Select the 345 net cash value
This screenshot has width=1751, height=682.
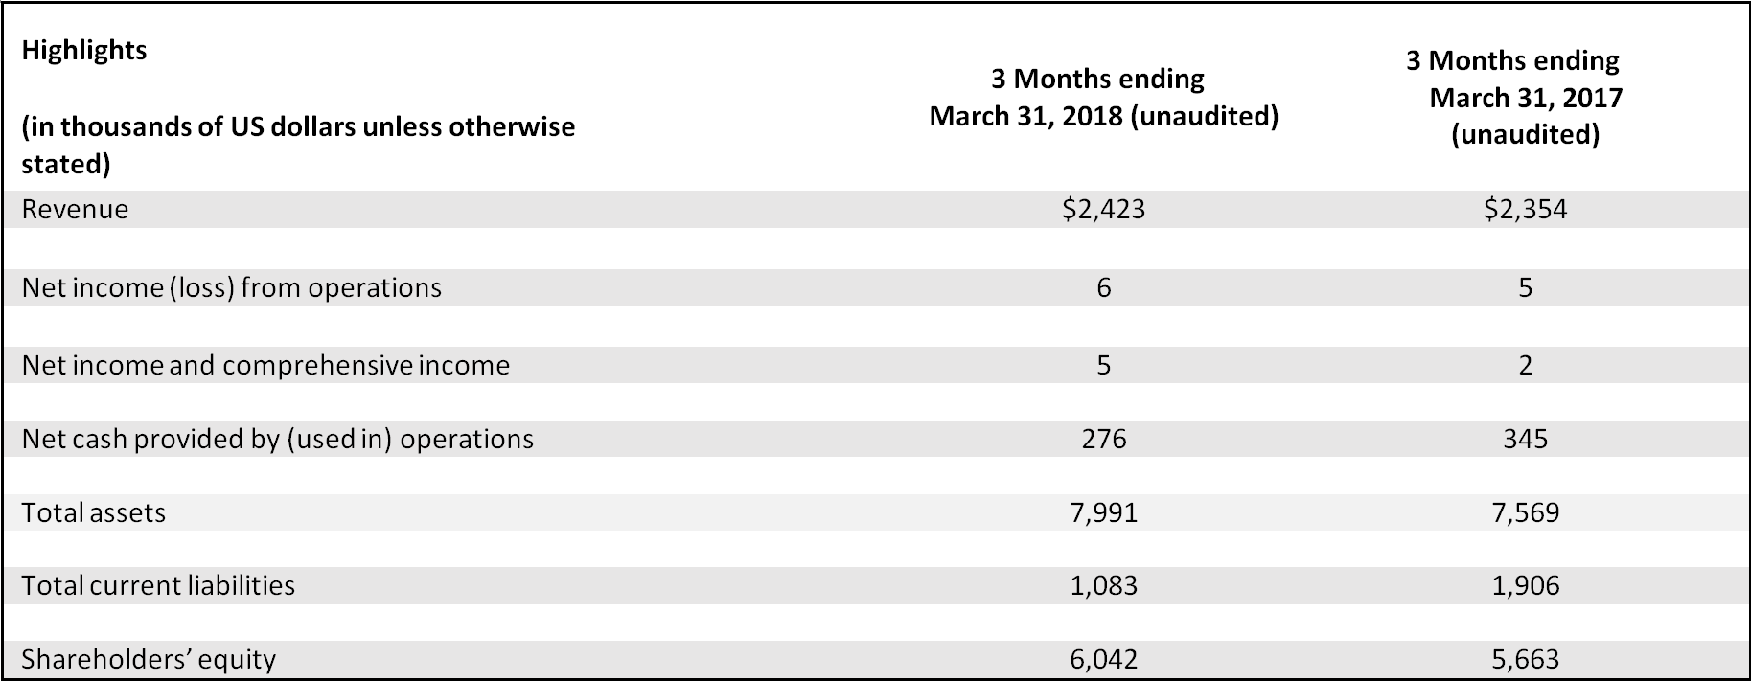(x=1525, y=440)
